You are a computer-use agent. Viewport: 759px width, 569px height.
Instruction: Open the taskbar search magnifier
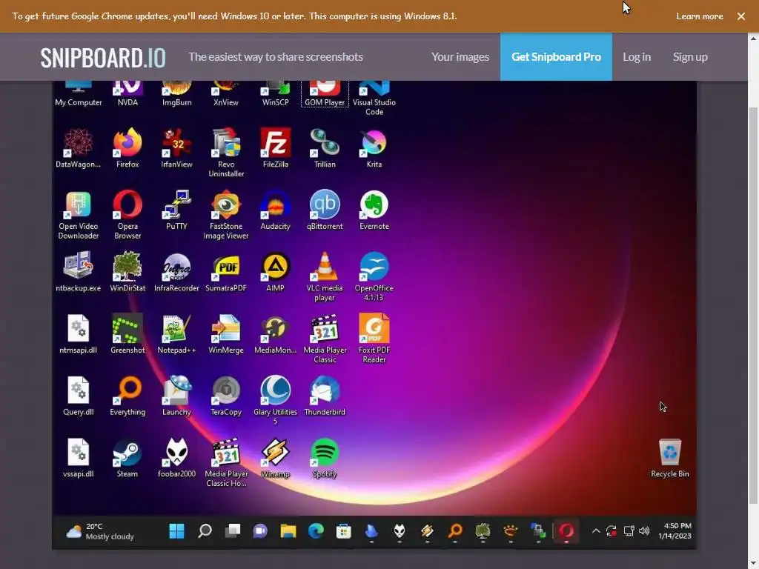click(x=205, y=530)
